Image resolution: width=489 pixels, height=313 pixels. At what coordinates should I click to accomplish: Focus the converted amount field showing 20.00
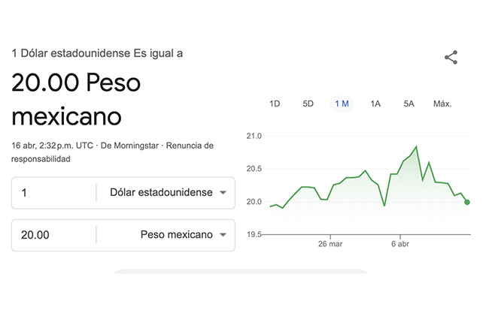click(x=54, y=235)
